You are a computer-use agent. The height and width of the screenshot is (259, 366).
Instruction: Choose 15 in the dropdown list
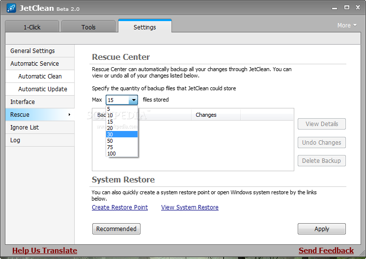click(x=122, y=122)
